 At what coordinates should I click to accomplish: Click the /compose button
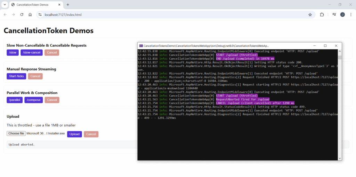click(x=34, y=100)
